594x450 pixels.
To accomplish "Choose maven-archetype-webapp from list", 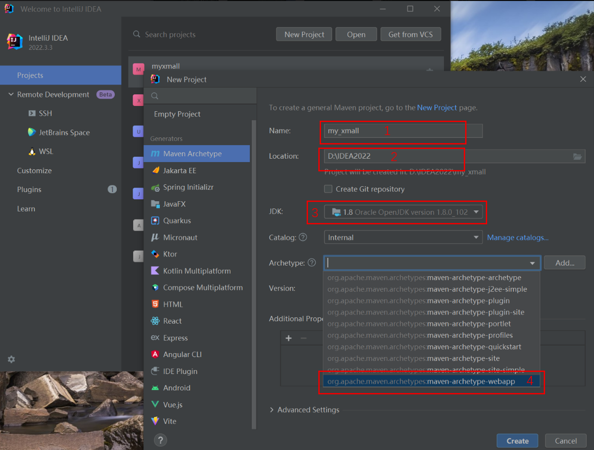I will point(431,381).
